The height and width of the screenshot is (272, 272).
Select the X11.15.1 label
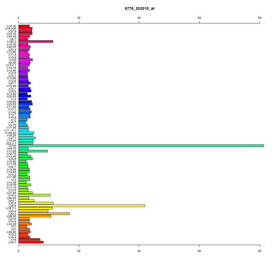pyautogui.click(x=10, y=131)
